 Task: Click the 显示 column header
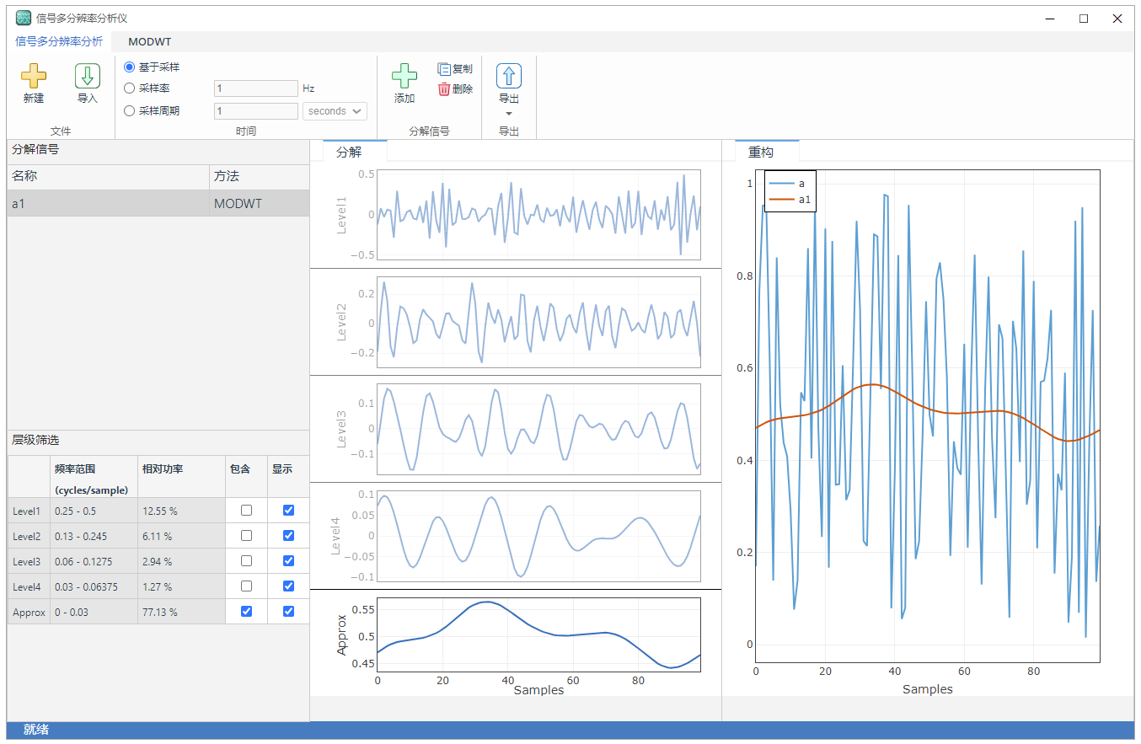[288, 477]
